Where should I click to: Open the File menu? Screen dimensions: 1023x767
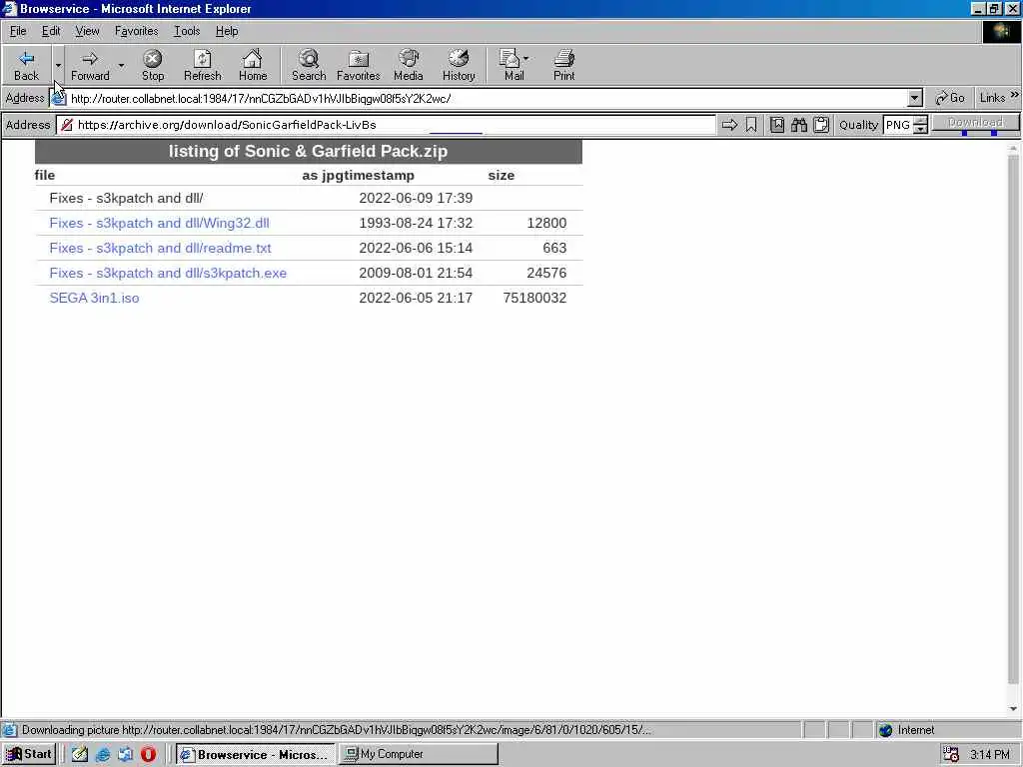(x=18, y=31)
